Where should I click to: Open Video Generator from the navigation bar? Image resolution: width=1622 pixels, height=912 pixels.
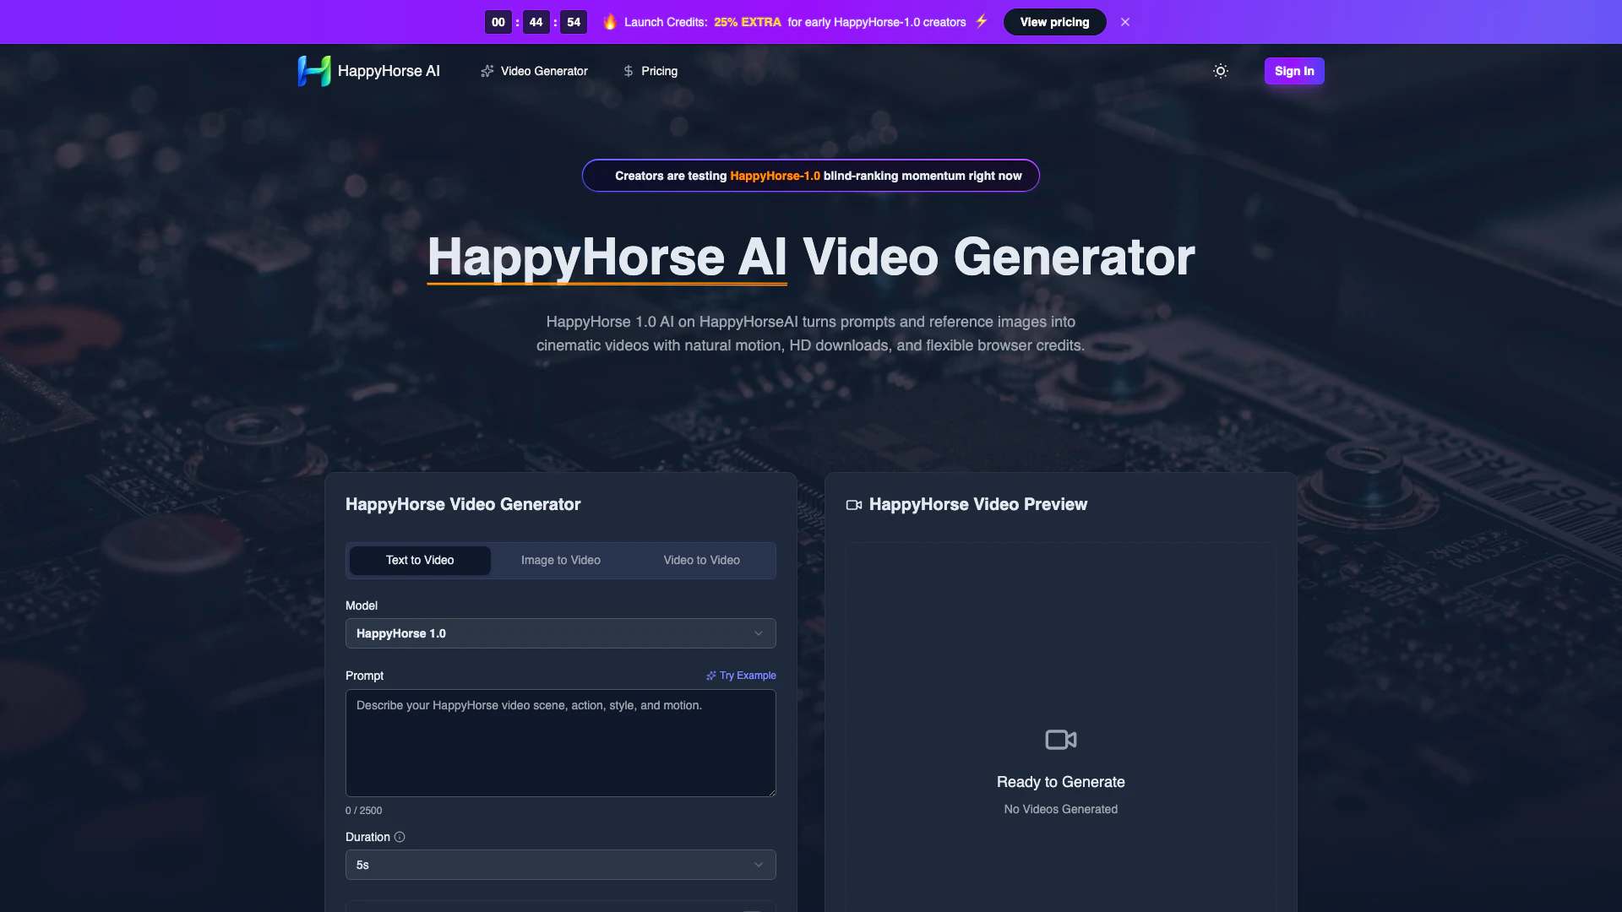(534, 71)
